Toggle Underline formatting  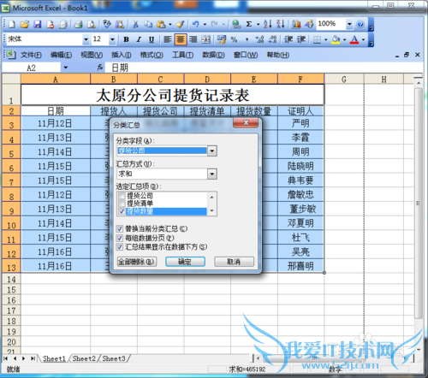click(152, 39)
